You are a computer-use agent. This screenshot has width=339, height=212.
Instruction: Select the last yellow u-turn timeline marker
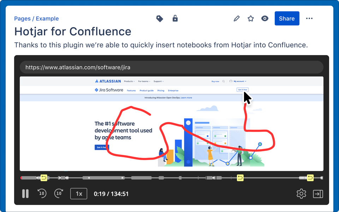point(310,178)
